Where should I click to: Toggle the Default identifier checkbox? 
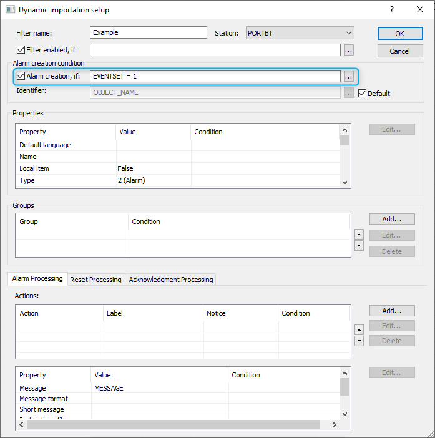coord(363,94)
